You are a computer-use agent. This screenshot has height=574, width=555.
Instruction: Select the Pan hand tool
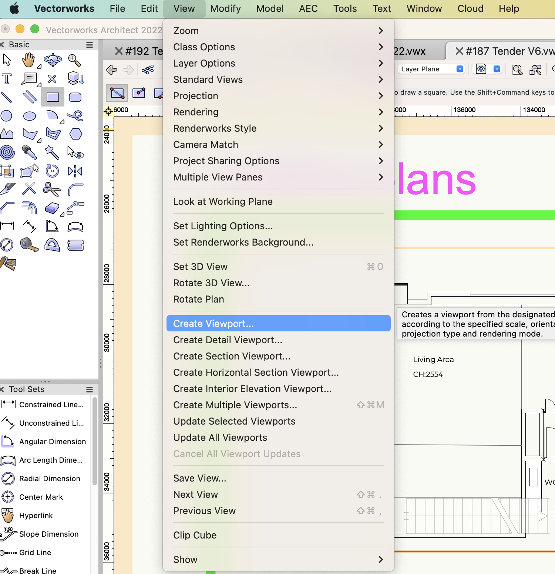(x=28, y=60)
